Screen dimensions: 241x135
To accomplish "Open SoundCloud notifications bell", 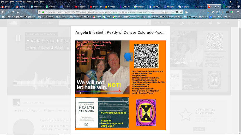I will [x=210, y=23].
